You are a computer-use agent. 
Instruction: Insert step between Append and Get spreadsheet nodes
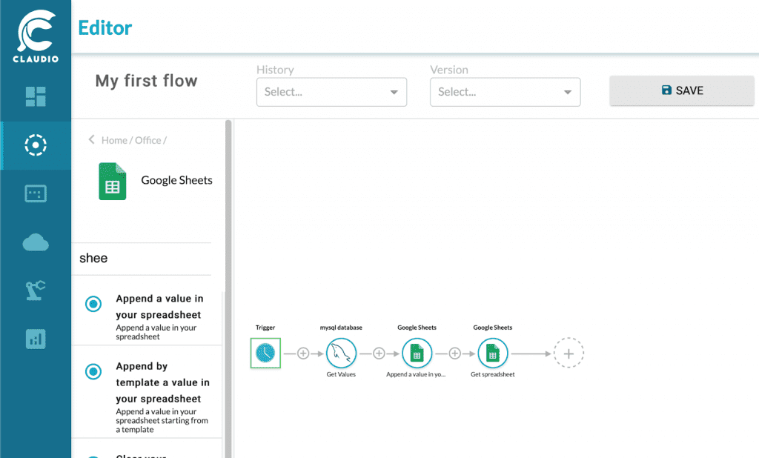pos(455,354)
